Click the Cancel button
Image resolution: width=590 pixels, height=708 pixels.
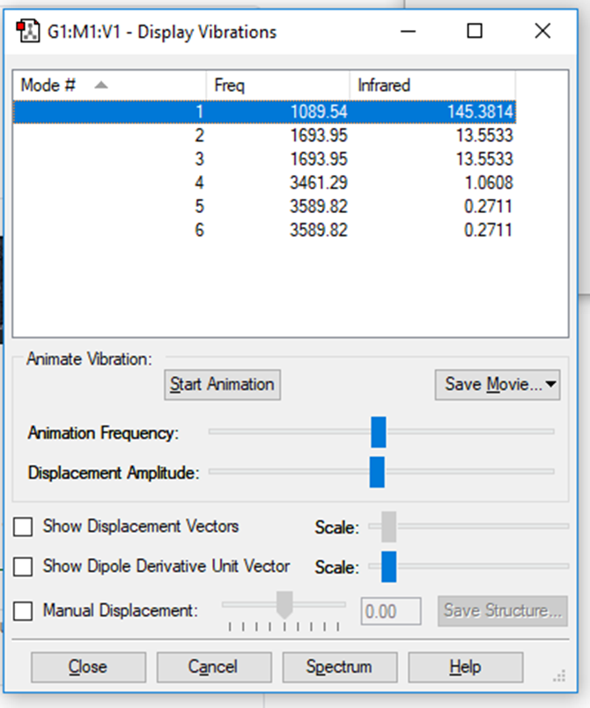click(212, 667)
